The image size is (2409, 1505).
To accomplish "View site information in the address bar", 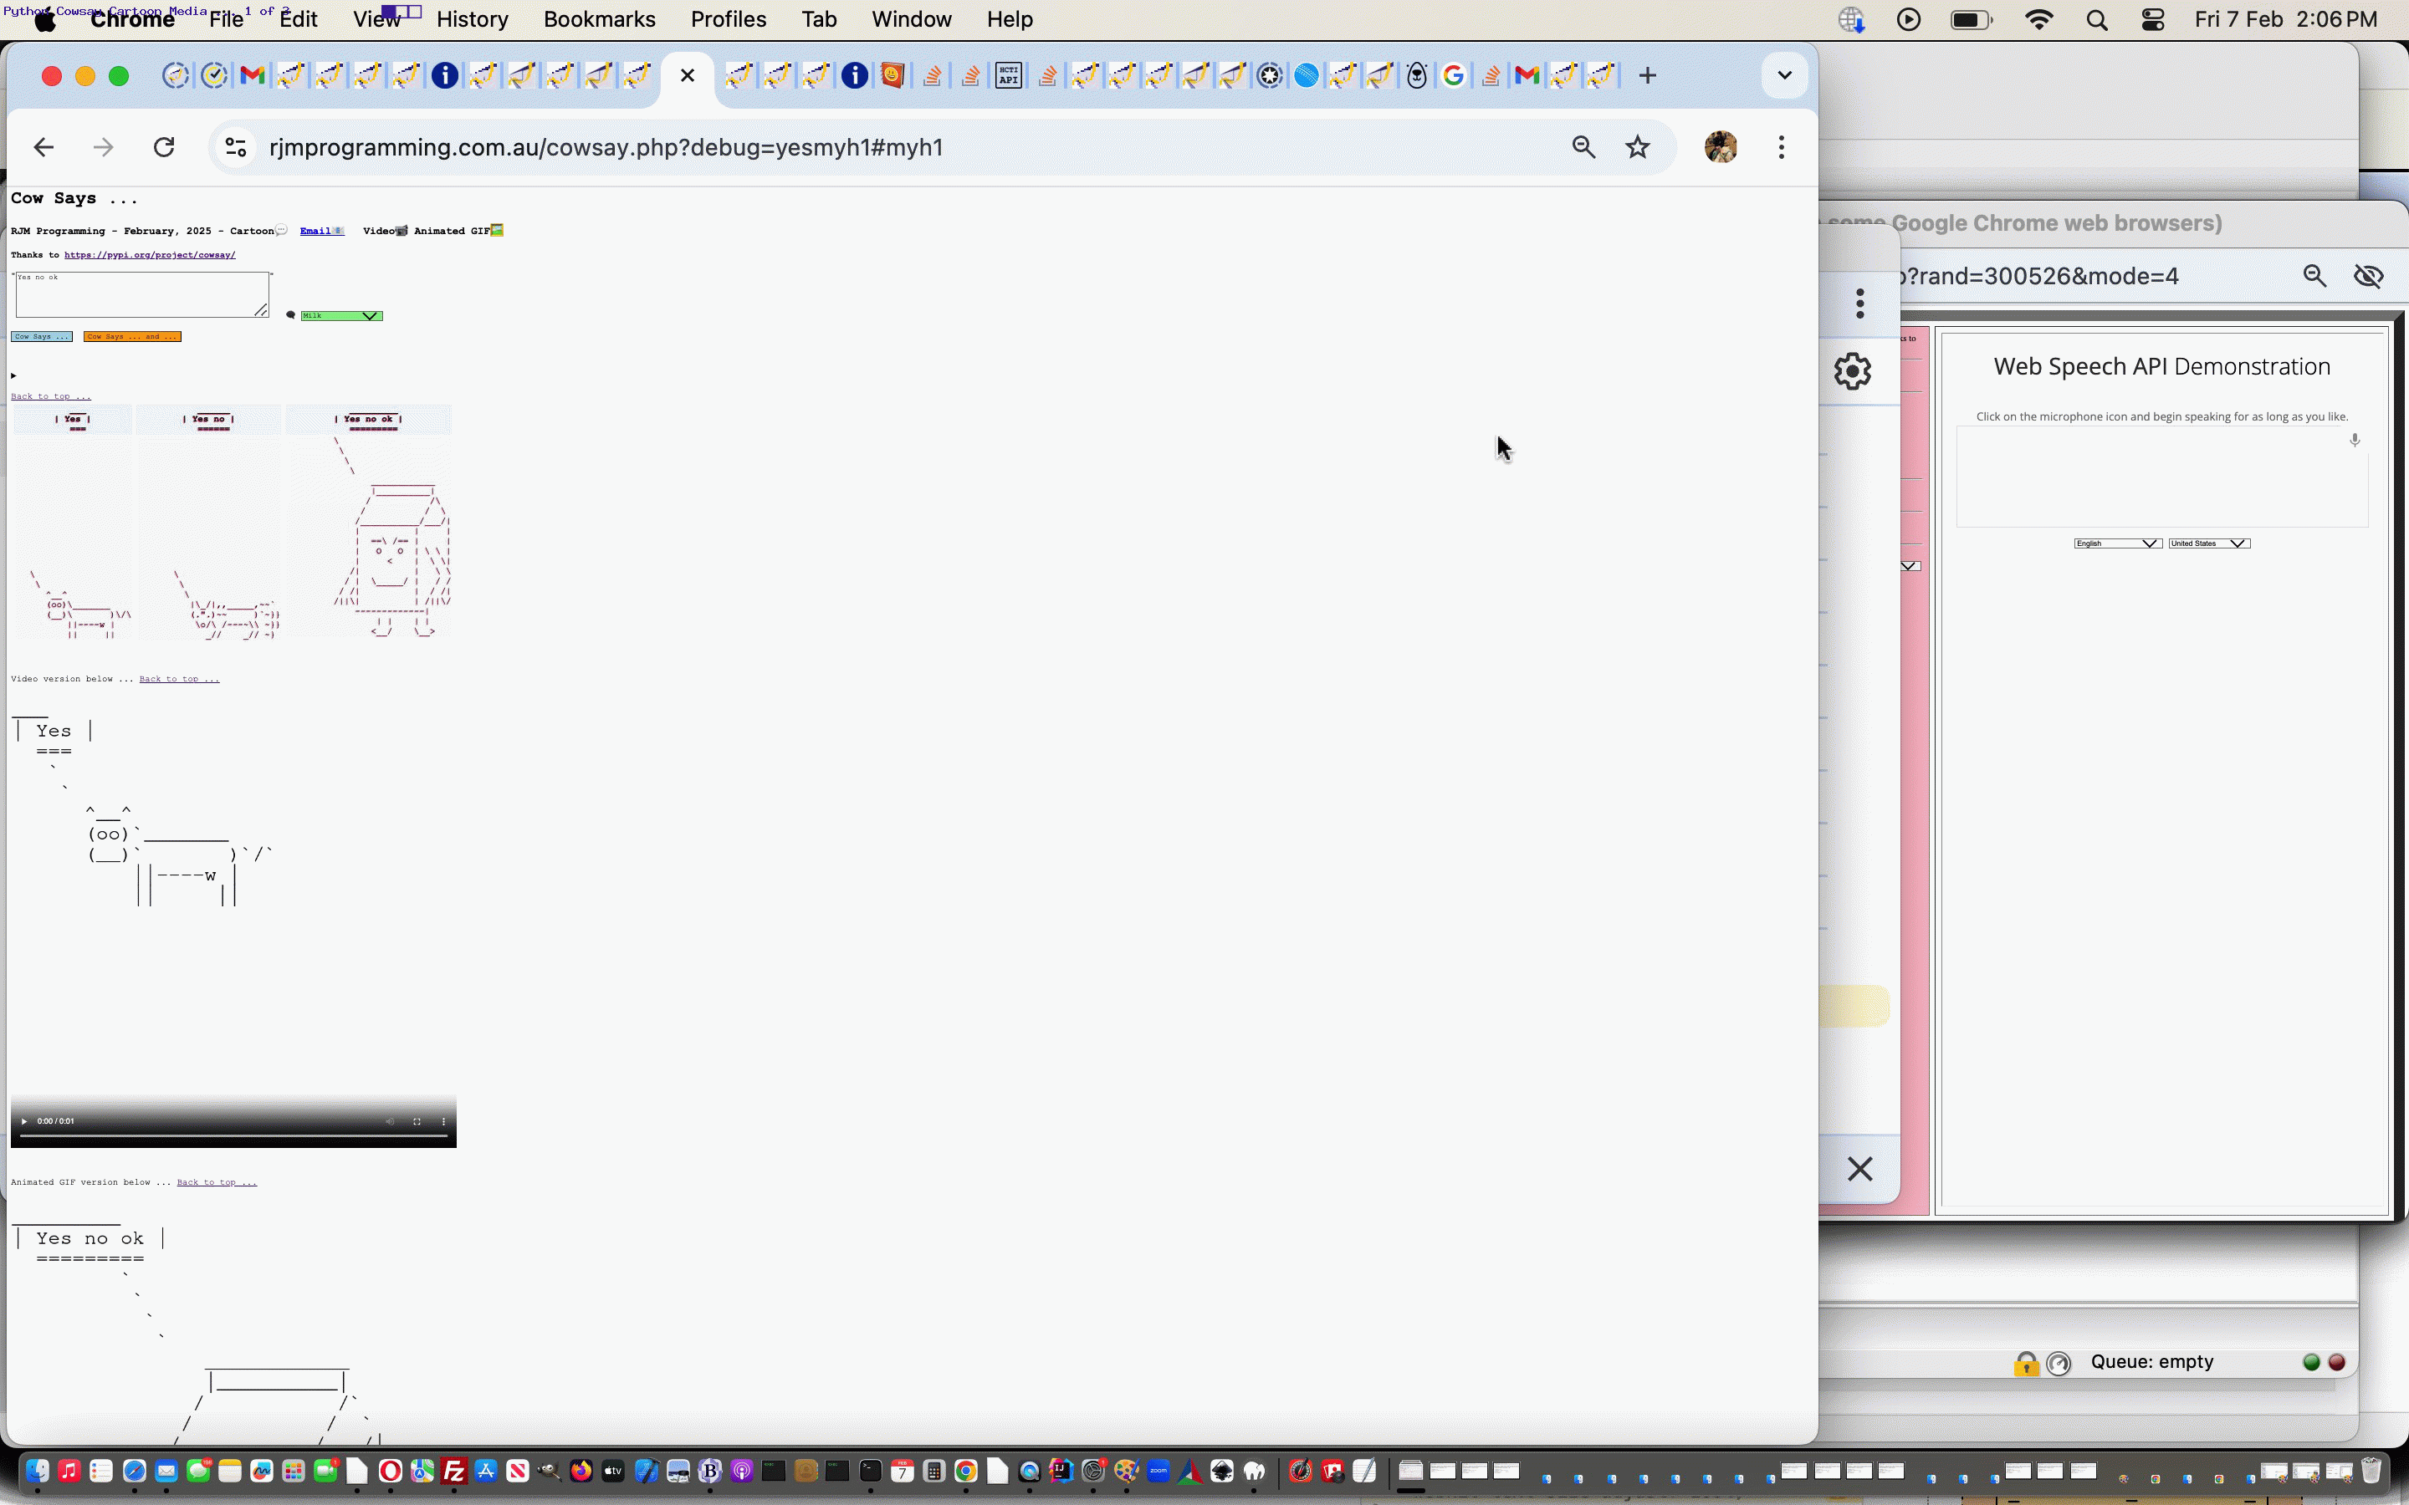I will pyautogui.click(x=236, y=147).
